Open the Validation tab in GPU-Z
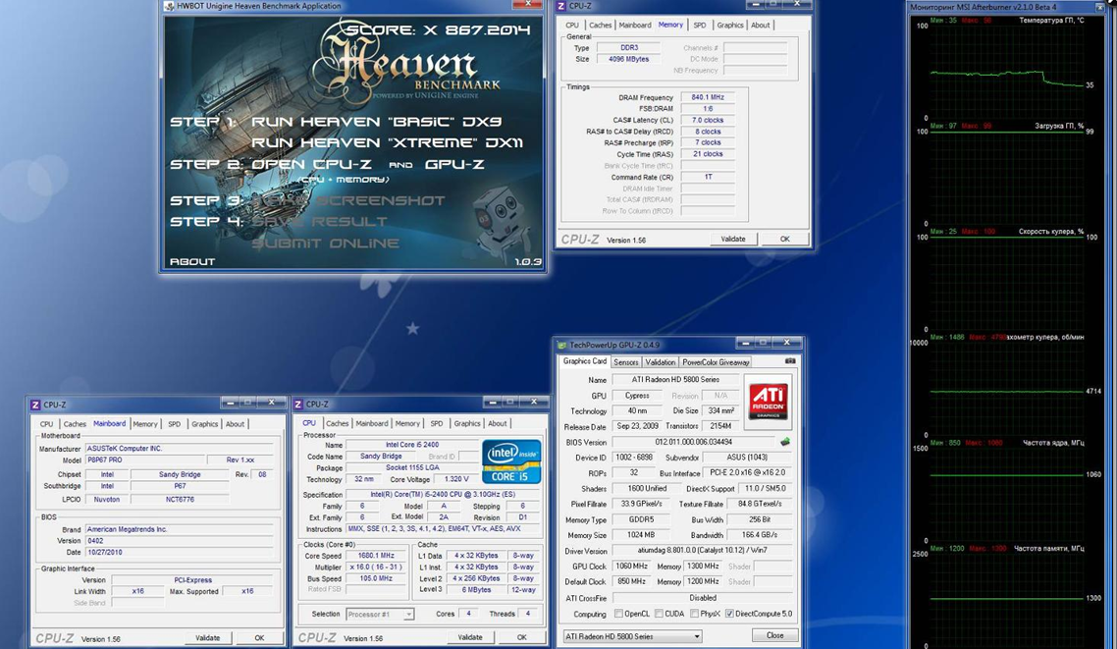 pyautogui.click(x=661, y=362)
